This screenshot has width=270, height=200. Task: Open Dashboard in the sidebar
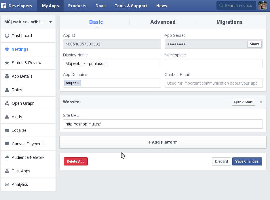pyautogui.click(x=28, y=36)
